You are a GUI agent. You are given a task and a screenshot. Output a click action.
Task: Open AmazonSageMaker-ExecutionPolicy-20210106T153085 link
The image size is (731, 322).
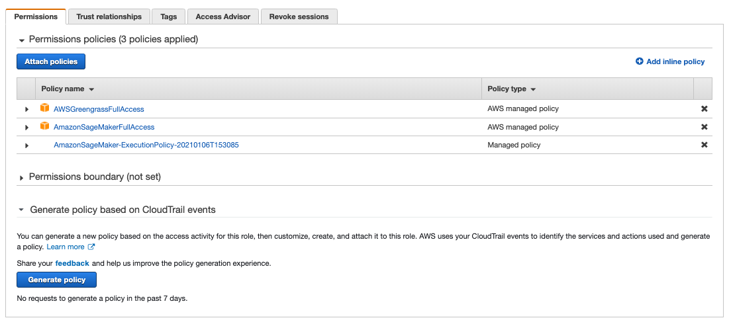(146, 145)
